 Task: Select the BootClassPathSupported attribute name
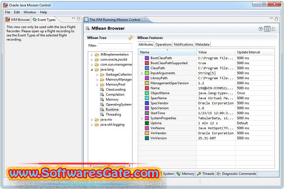click(x=169, y=63)
